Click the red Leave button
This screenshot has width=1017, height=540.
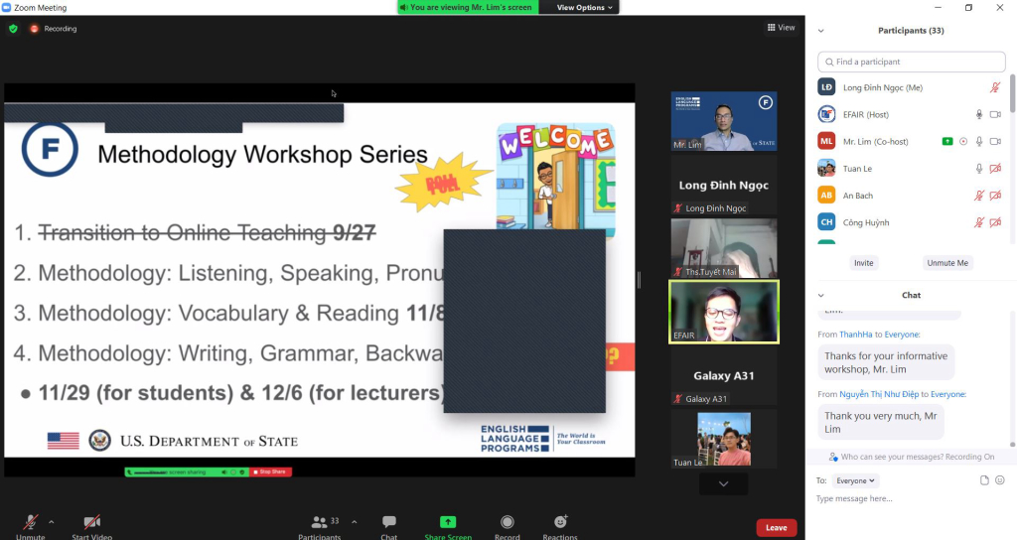(776, 528)
